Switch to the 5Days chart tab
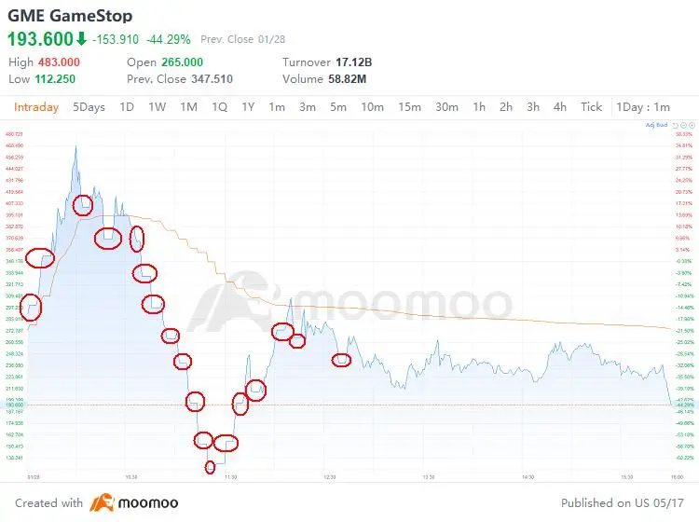The width and height of the screenshot is (699, 522). tap(89, 107)
